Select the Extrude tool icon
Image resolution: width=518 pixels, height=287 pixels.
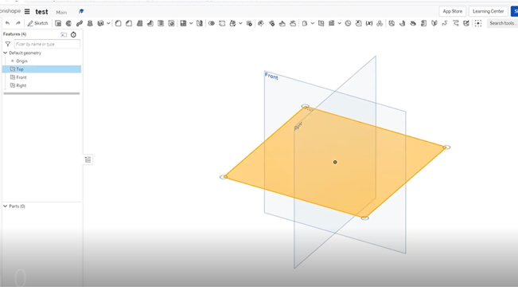[x=58, y=23]
